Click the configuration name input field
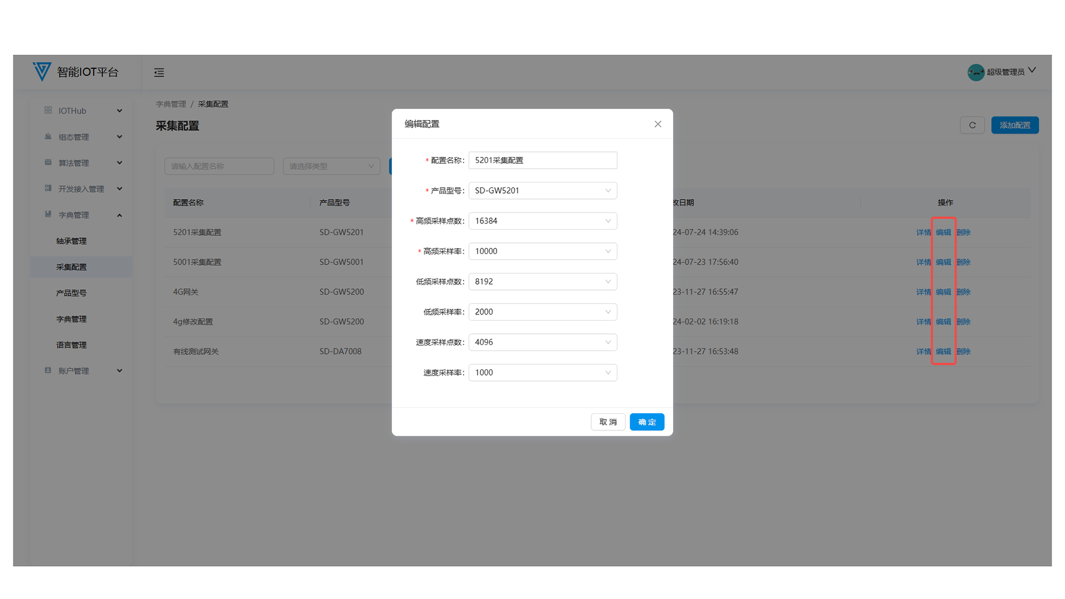Image resolution: width=1065 pixels, height=599 pixels. click(x=542, y=160)
